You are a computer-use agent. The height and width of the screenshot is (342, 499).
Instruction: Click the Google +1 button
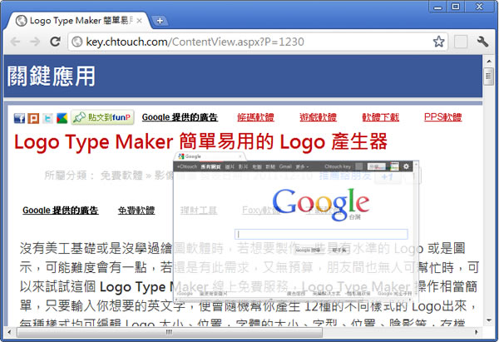click(388, 176)
